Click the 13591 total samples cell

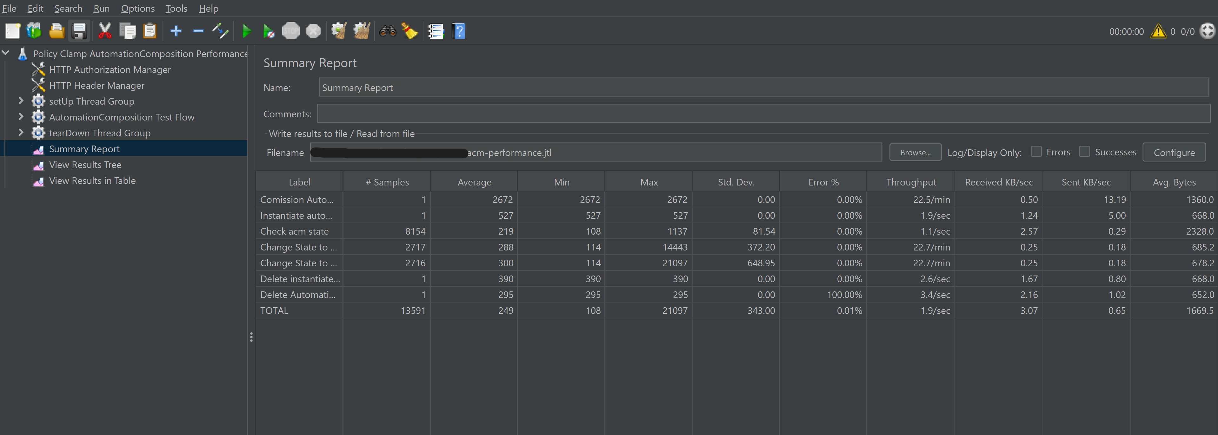387,310
